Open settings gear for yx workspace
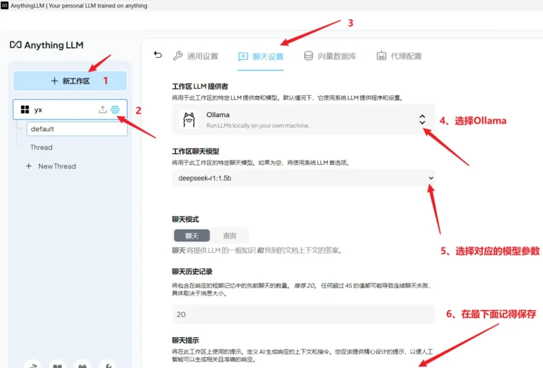This screenshot has height=368, width=543. tap(115, 110)
